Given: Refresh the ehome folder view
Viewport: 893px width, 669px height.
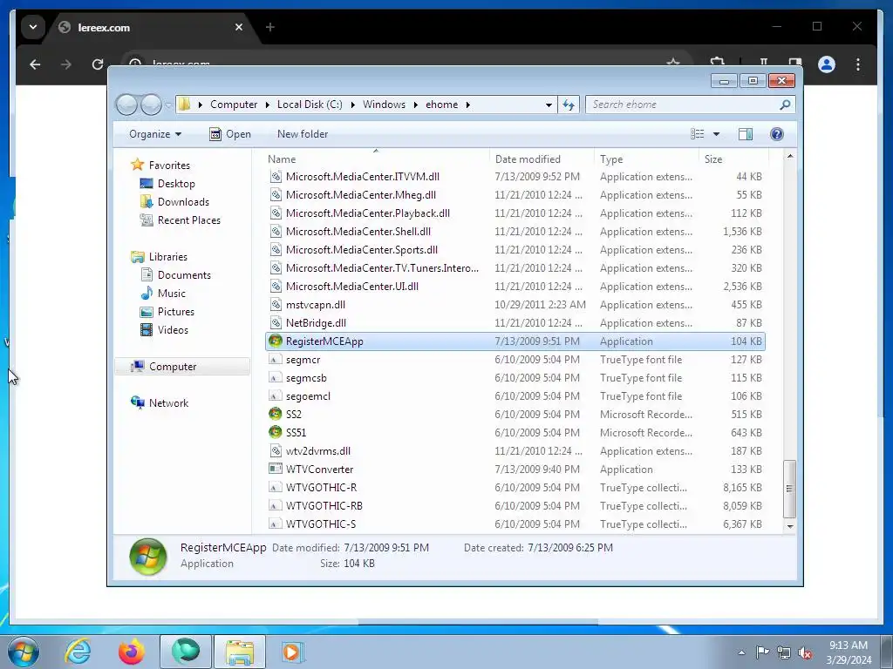Looking at the screenshot, I should [569, 105].
